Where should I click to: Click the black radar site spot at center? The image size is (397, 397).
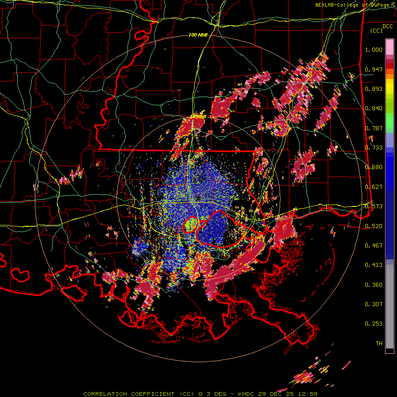199,198
